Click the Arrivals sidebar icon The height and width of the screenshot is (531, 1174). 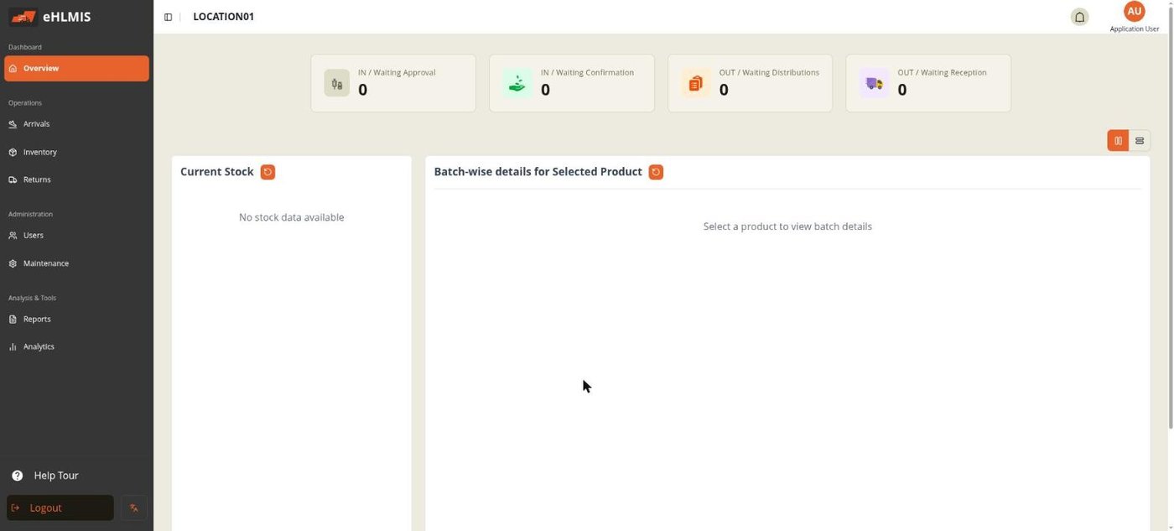point(13,124)
